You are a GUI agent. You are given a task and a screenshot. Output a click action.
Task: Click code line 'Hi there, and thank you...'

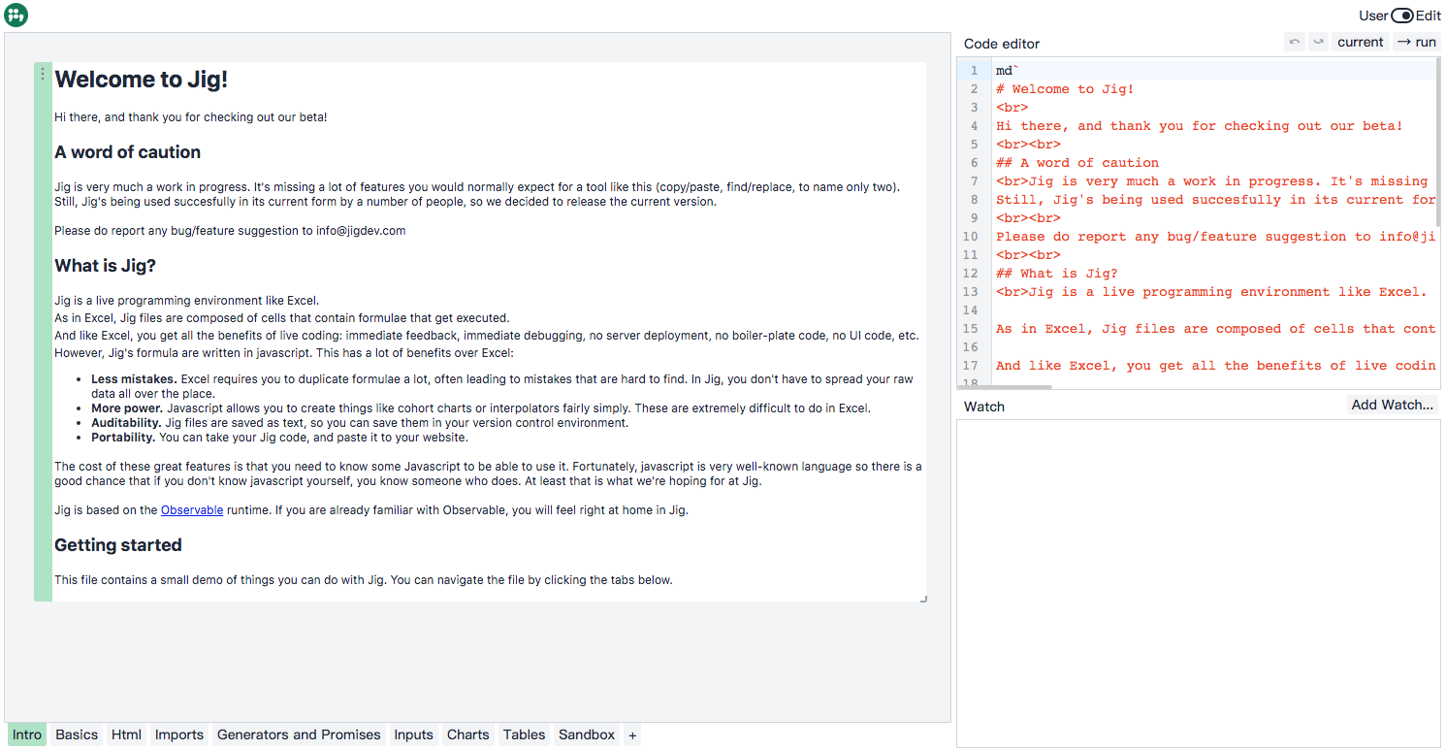click(1200, 126)
